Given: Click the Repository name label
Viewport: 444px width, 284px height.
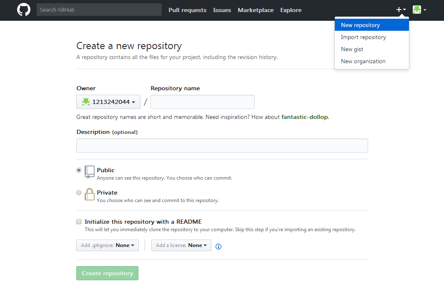Looking at the screenshot, I should pos(175,89).
